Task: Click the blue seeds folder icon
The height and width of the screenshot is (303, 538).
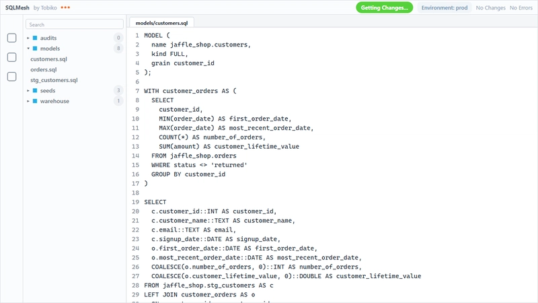Action: 35,91
